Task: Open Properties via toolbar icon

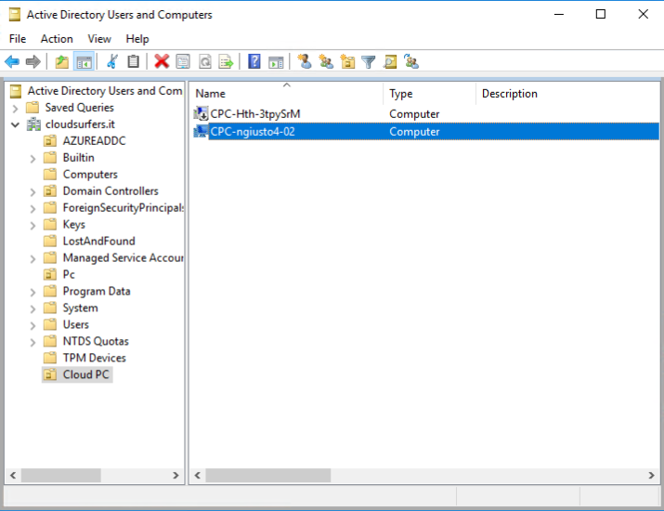Action: point(183,62)
